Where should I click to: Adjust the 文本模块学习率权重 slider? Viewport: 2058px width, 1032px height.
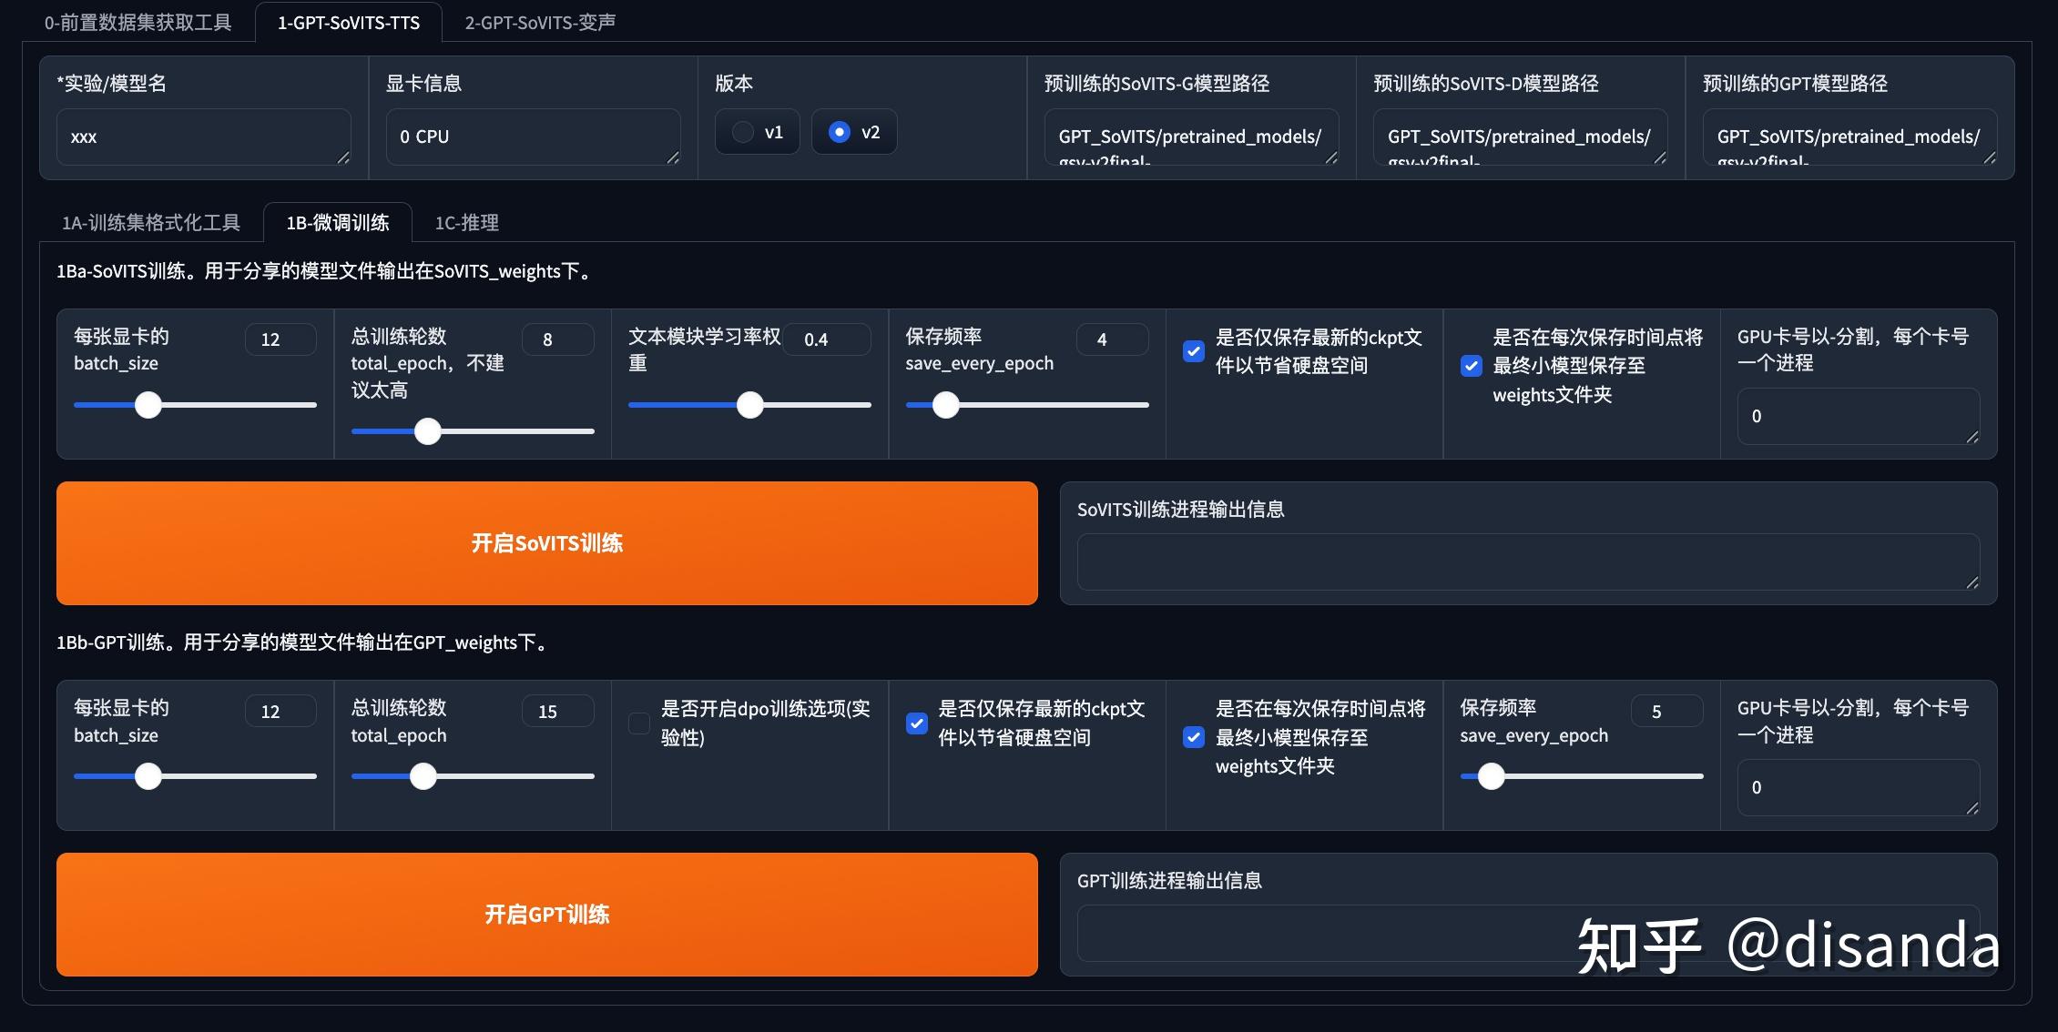click(749, 405)
